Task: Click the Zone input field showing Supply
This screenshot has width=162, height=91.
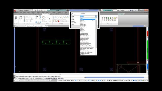Action: tap(88, 16)
